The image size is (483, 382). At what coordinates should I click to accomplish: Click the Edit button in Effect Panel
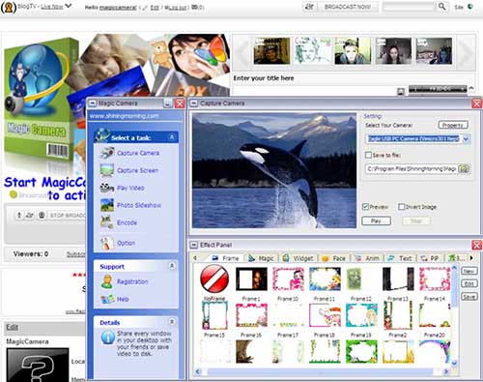click(469, 283)
